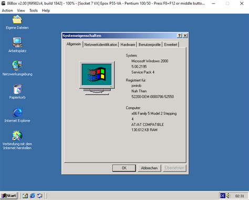Close the Systemeigenschaften dialog with X

[185, 36]
